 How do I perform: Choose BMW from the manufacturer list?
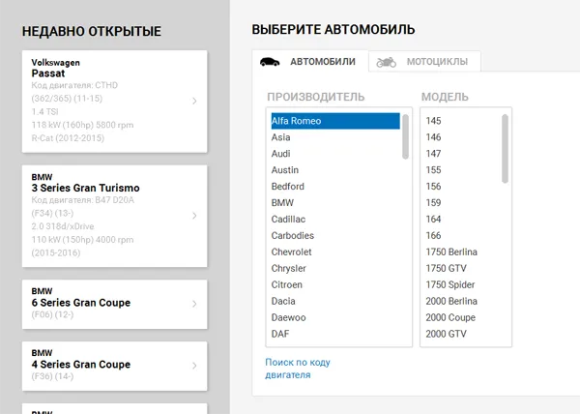333,203
